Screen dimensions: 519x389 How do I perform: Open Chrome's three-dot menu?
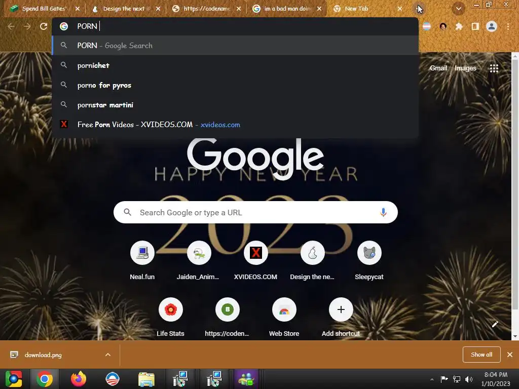[x=508, y=26]
